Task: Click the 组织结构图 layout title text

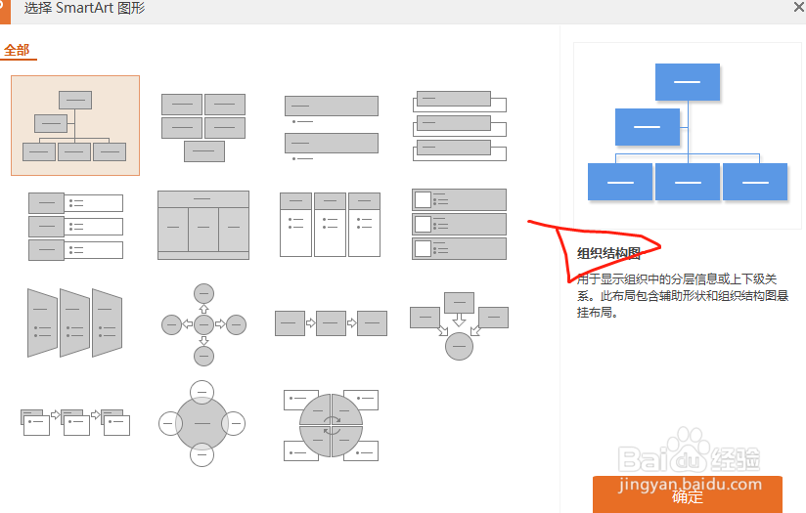Action: click(609, 253)
